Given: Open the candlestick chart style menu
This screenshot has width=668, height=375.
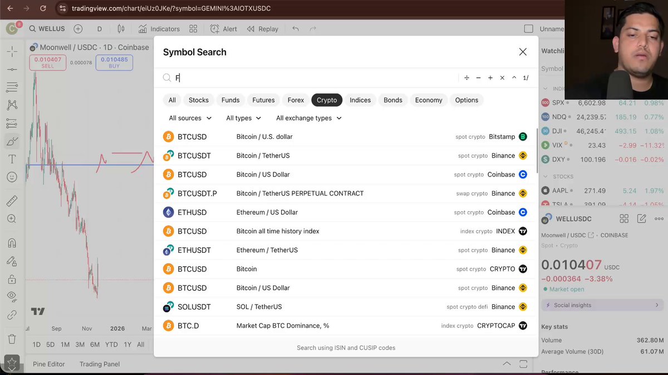Looking at the screenshot, I should pos(122,29).
